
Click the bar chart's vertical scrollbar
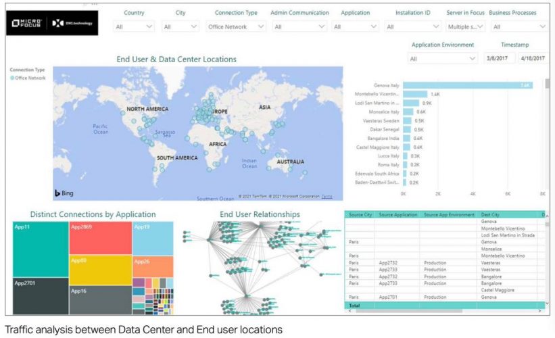pos(548,84)
